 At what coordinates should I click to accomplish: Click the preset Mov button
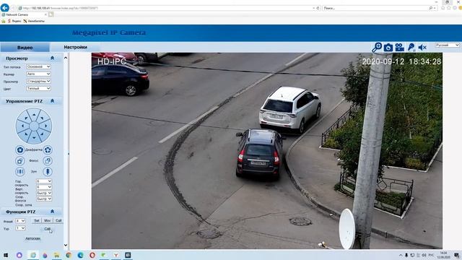point(47,220)
